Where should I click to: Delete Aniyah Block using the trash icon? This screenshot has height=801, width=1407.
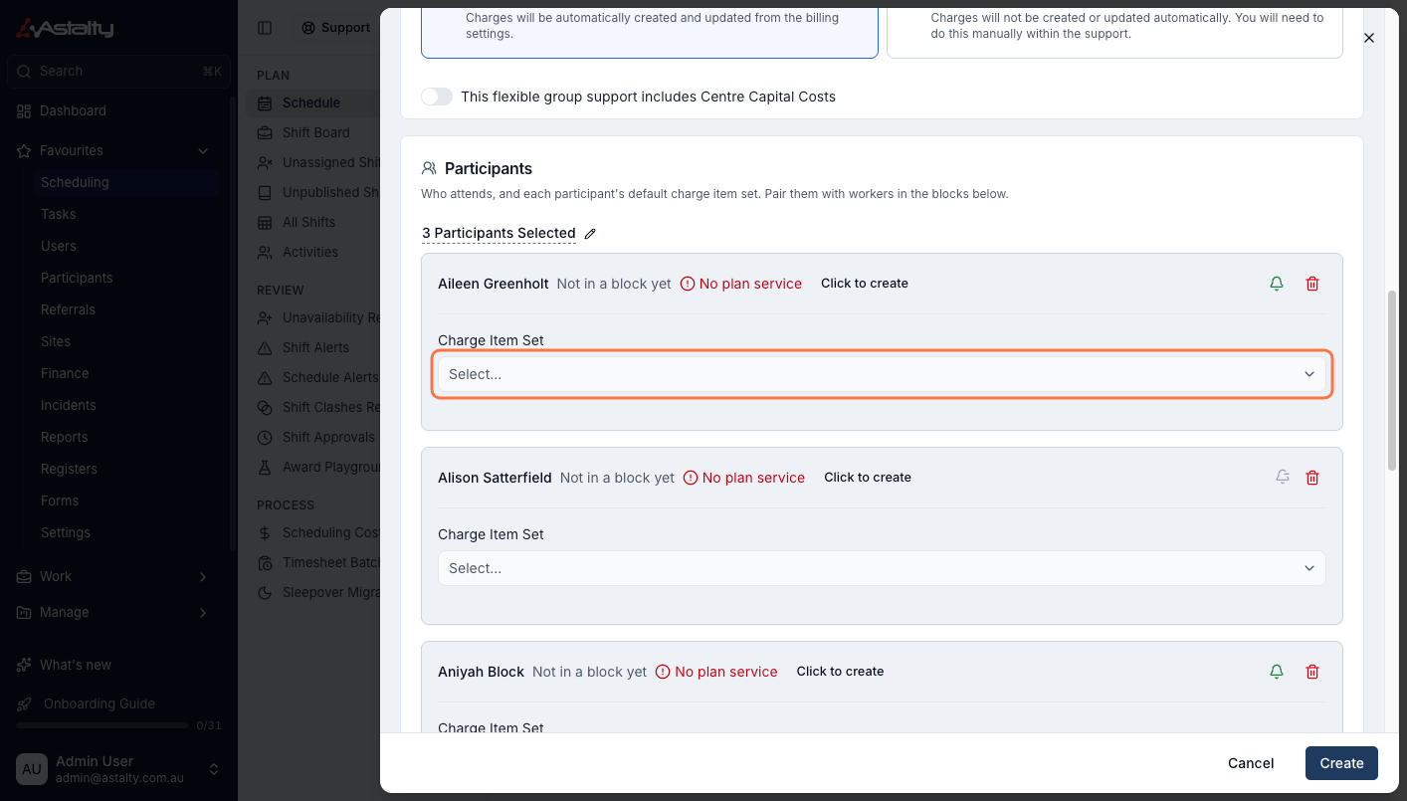pyautogui.click(x=1312, y=672)
